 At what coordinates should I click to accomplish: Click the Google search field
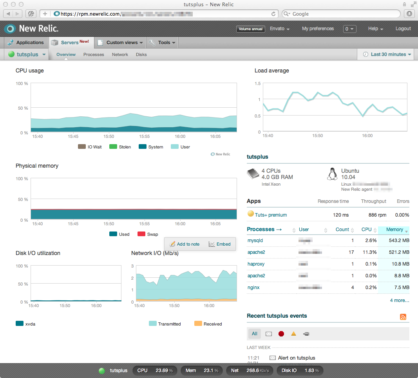click(341, 14)
